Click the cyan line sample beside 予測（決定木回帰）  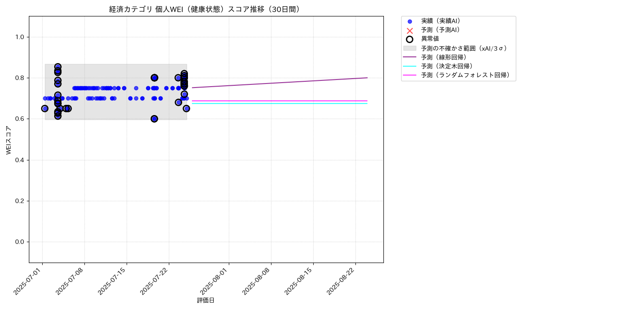410,66
